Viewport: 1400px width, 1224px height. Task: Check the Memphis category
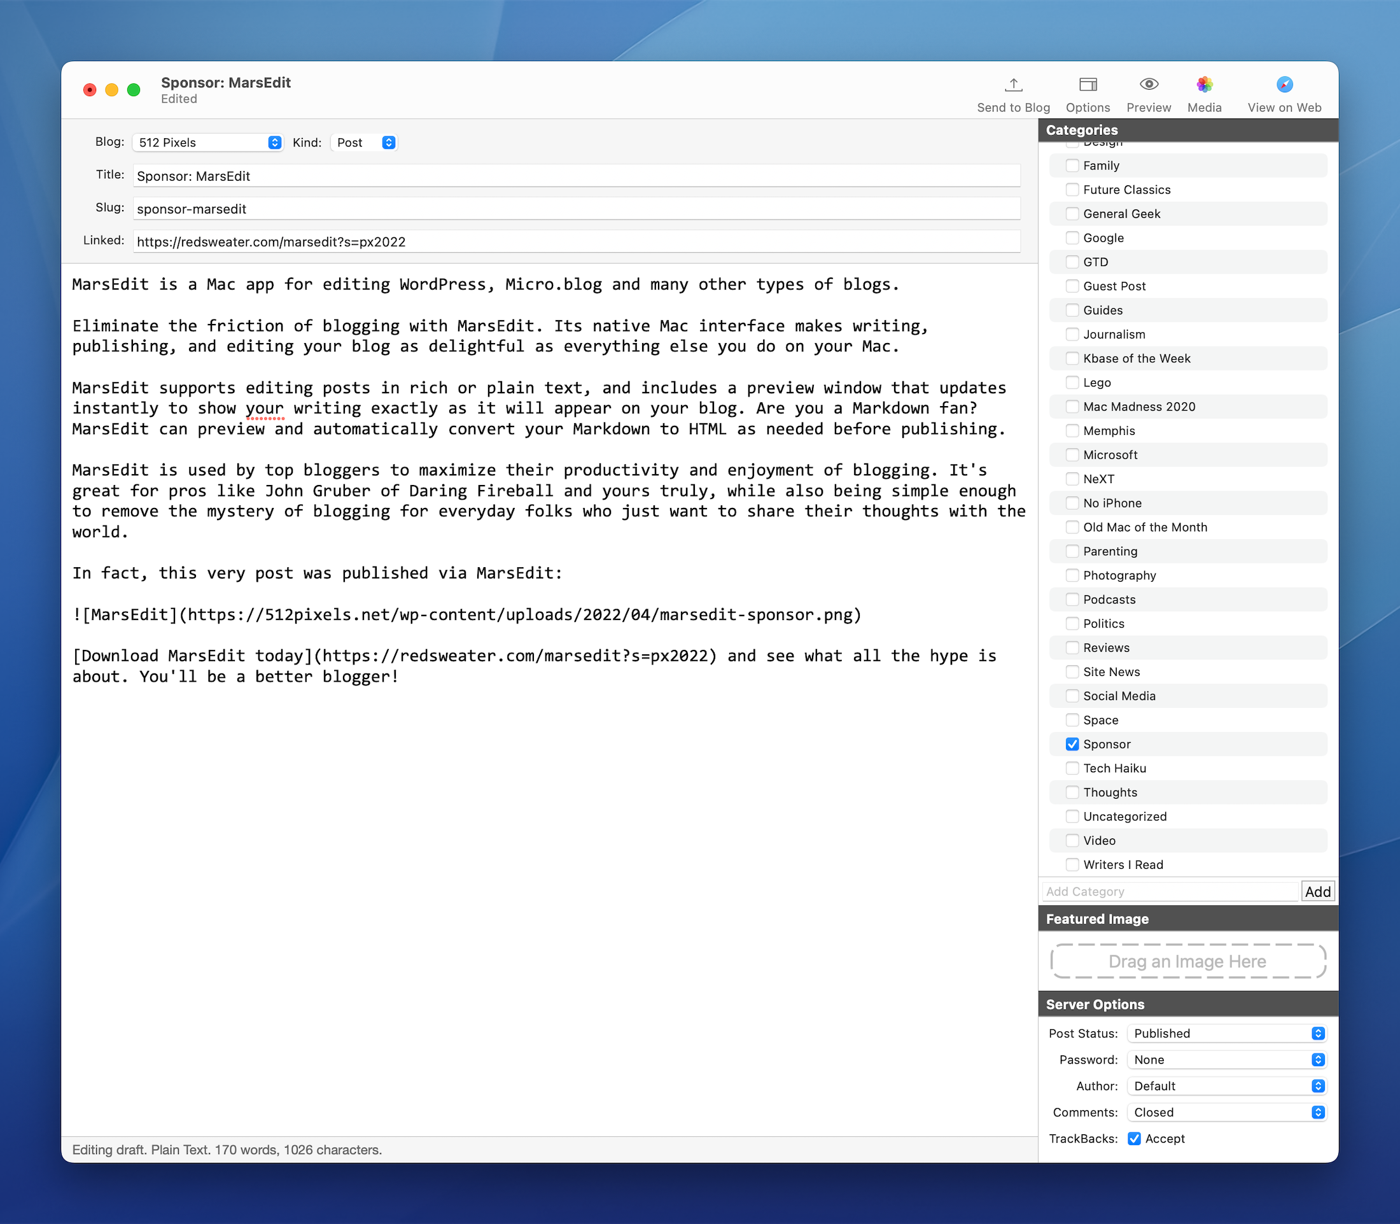point(1072,430)
